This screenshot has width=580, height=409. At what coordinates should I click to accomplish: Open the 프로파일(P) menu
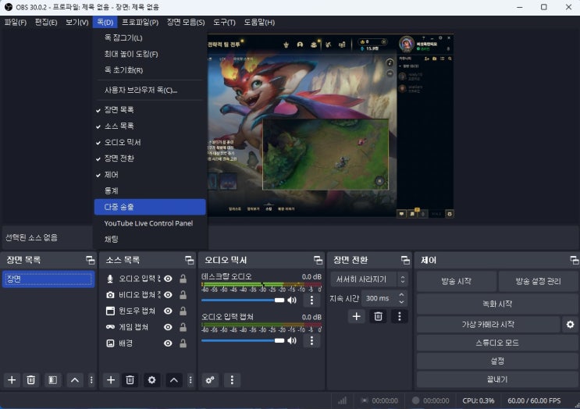[141, 22]
